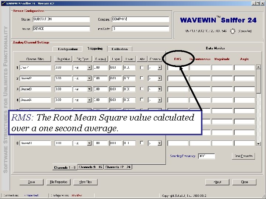The image size is (266, 199).
Task: Open the Trig Type dropdown for channel 8
Action: click(x=89, y=143)
